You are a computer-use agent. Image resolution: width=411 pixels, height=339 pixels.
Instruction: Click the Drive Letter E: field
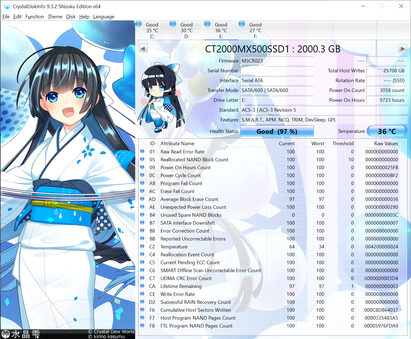[277, 100]
